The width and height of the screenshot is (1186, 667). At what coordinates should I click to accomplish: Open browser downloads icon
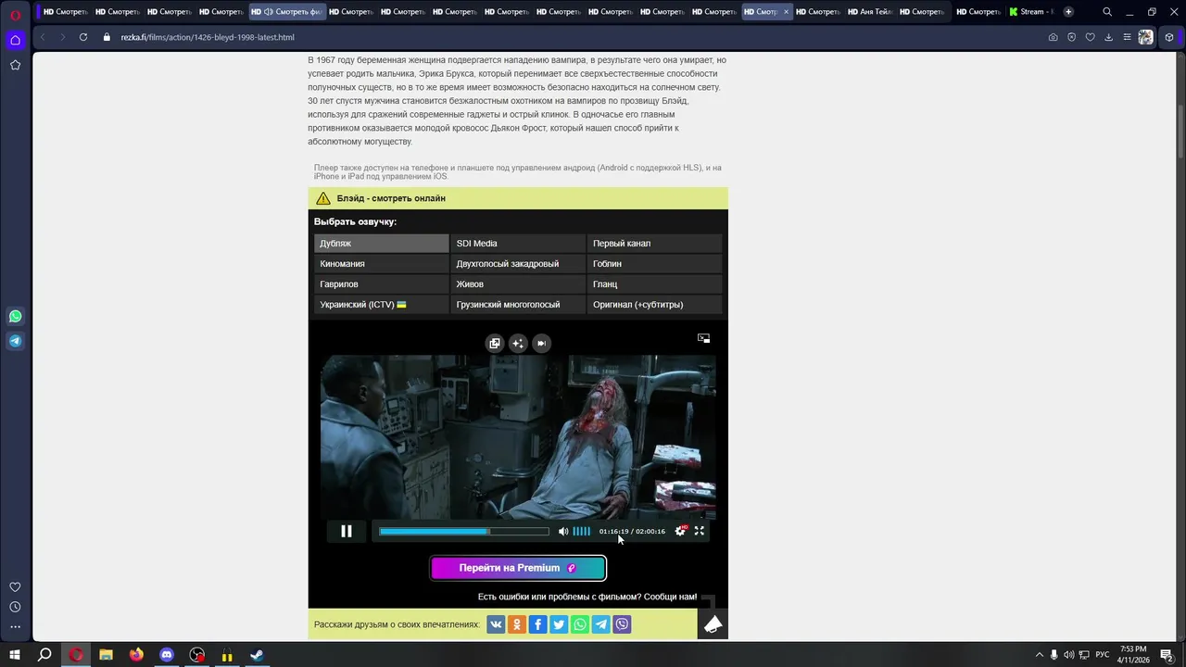[x=1108, y=37]
